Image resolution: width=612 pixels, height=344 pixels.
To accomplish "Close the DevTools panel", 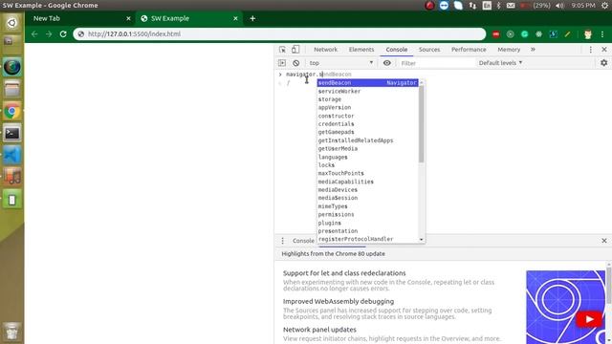I will [604, 50].
